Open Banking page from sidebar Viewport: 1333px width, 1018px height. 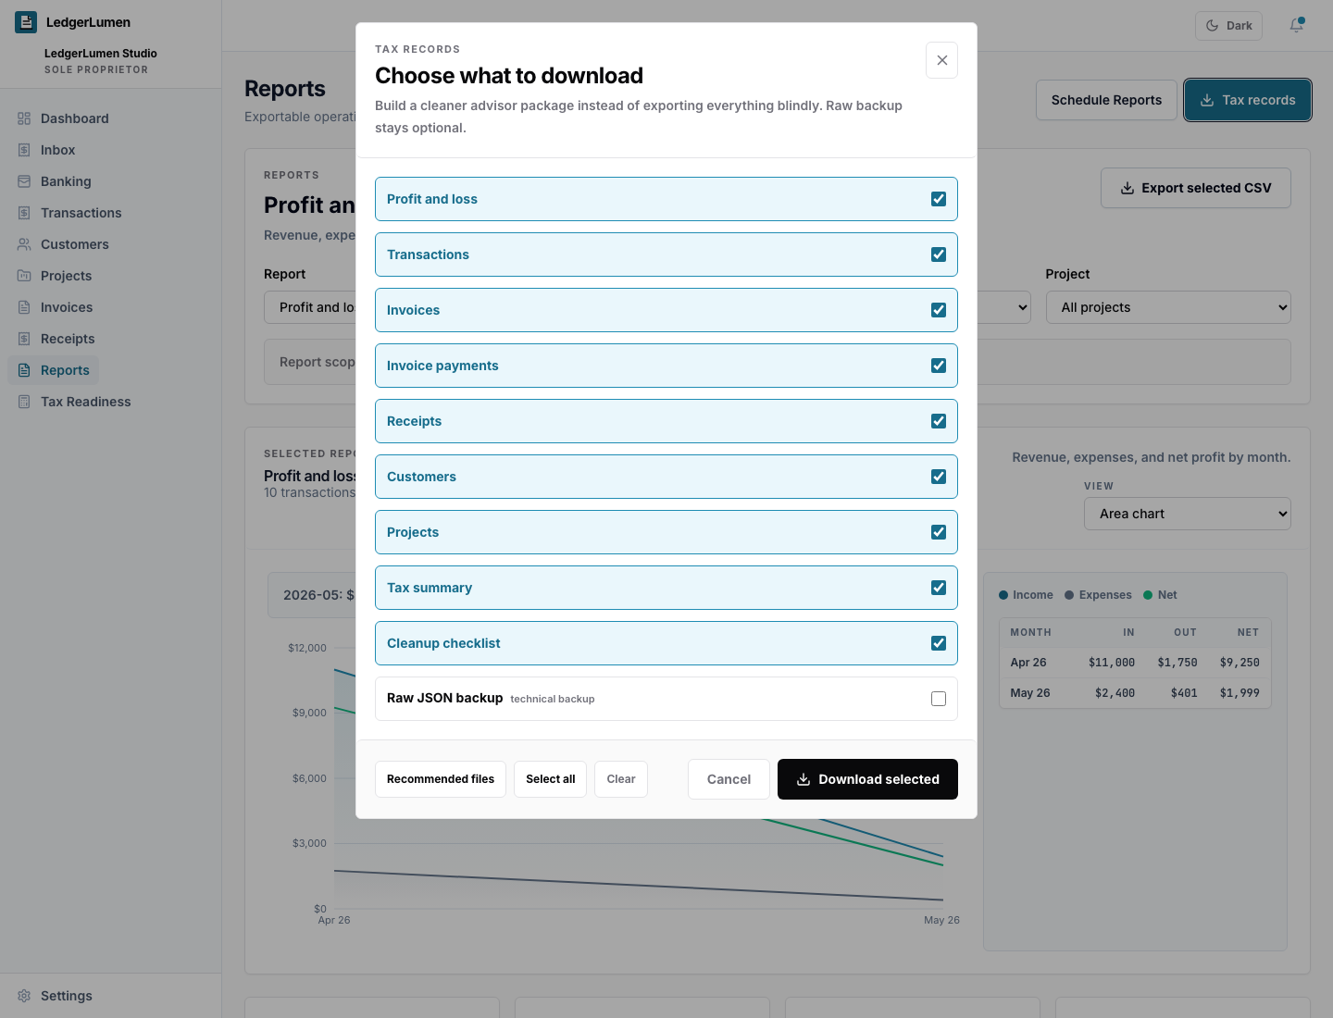(66, 181)
